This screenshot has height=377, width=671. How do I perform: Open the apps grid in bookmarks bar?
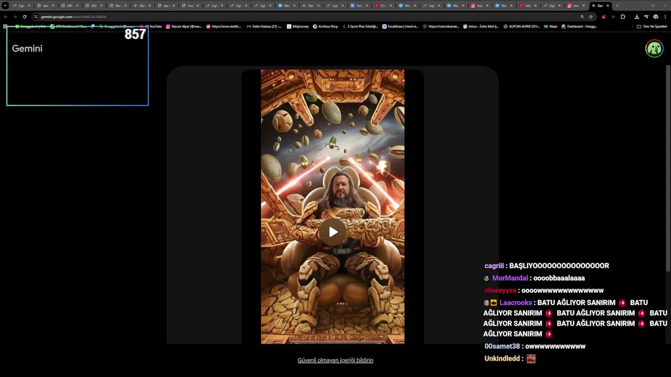pyautogui.click(x=5, y=26)
